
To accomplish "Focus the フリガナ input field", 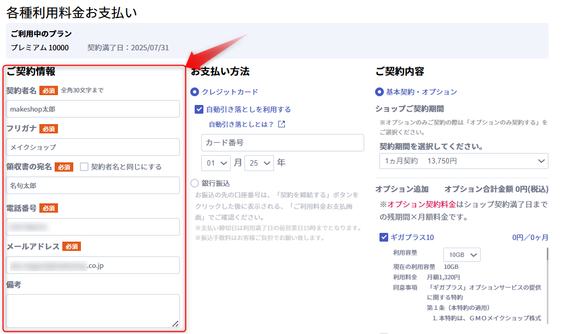I will pyautogui.click(x=93, y=147).
